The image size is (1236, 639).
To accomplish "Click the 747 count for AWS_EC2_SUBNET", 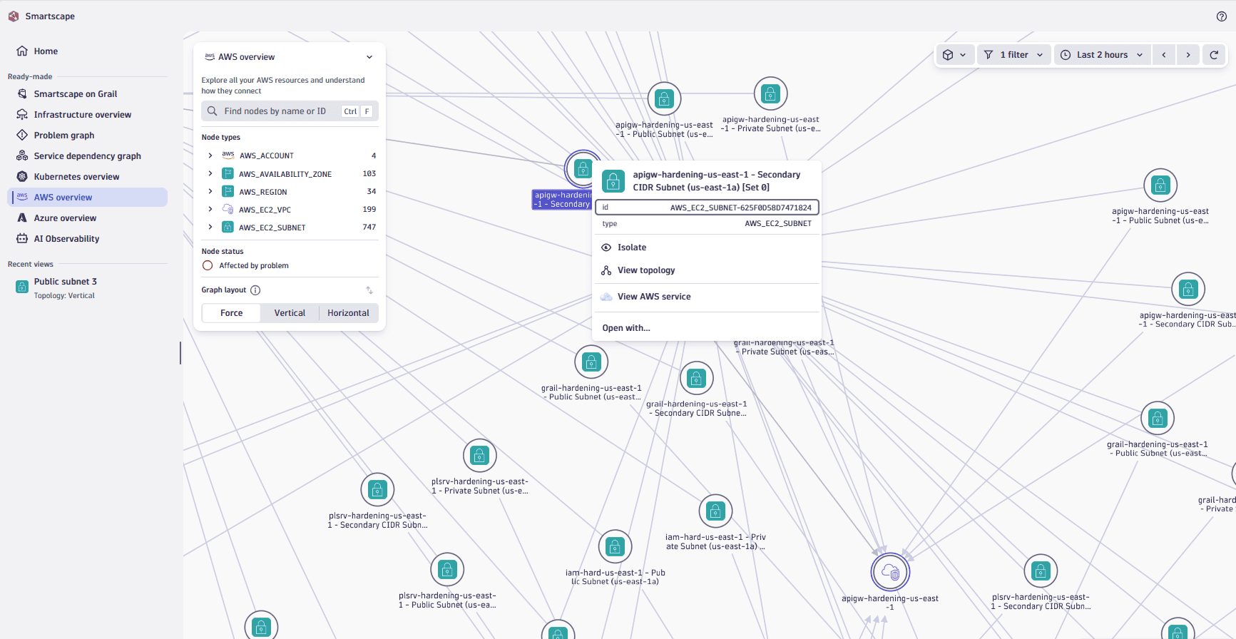I will coord(369,228).
